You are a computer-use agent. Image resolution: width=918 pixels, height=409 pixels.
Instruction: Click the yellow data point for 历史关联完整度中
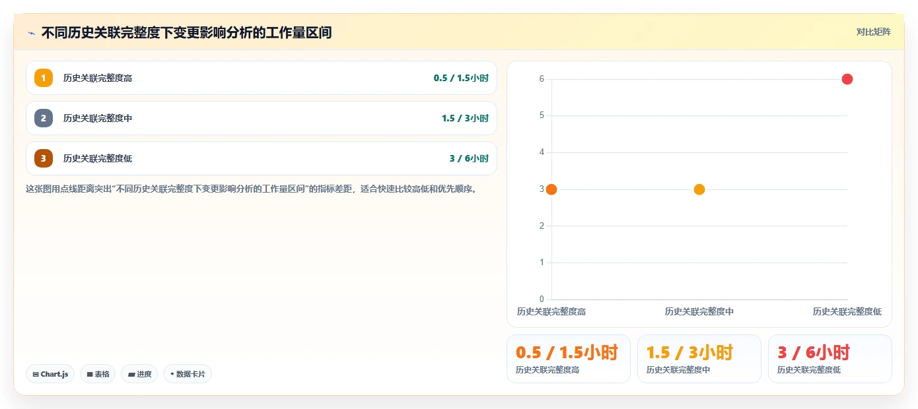pyautogui.click(x=699, y=189)
